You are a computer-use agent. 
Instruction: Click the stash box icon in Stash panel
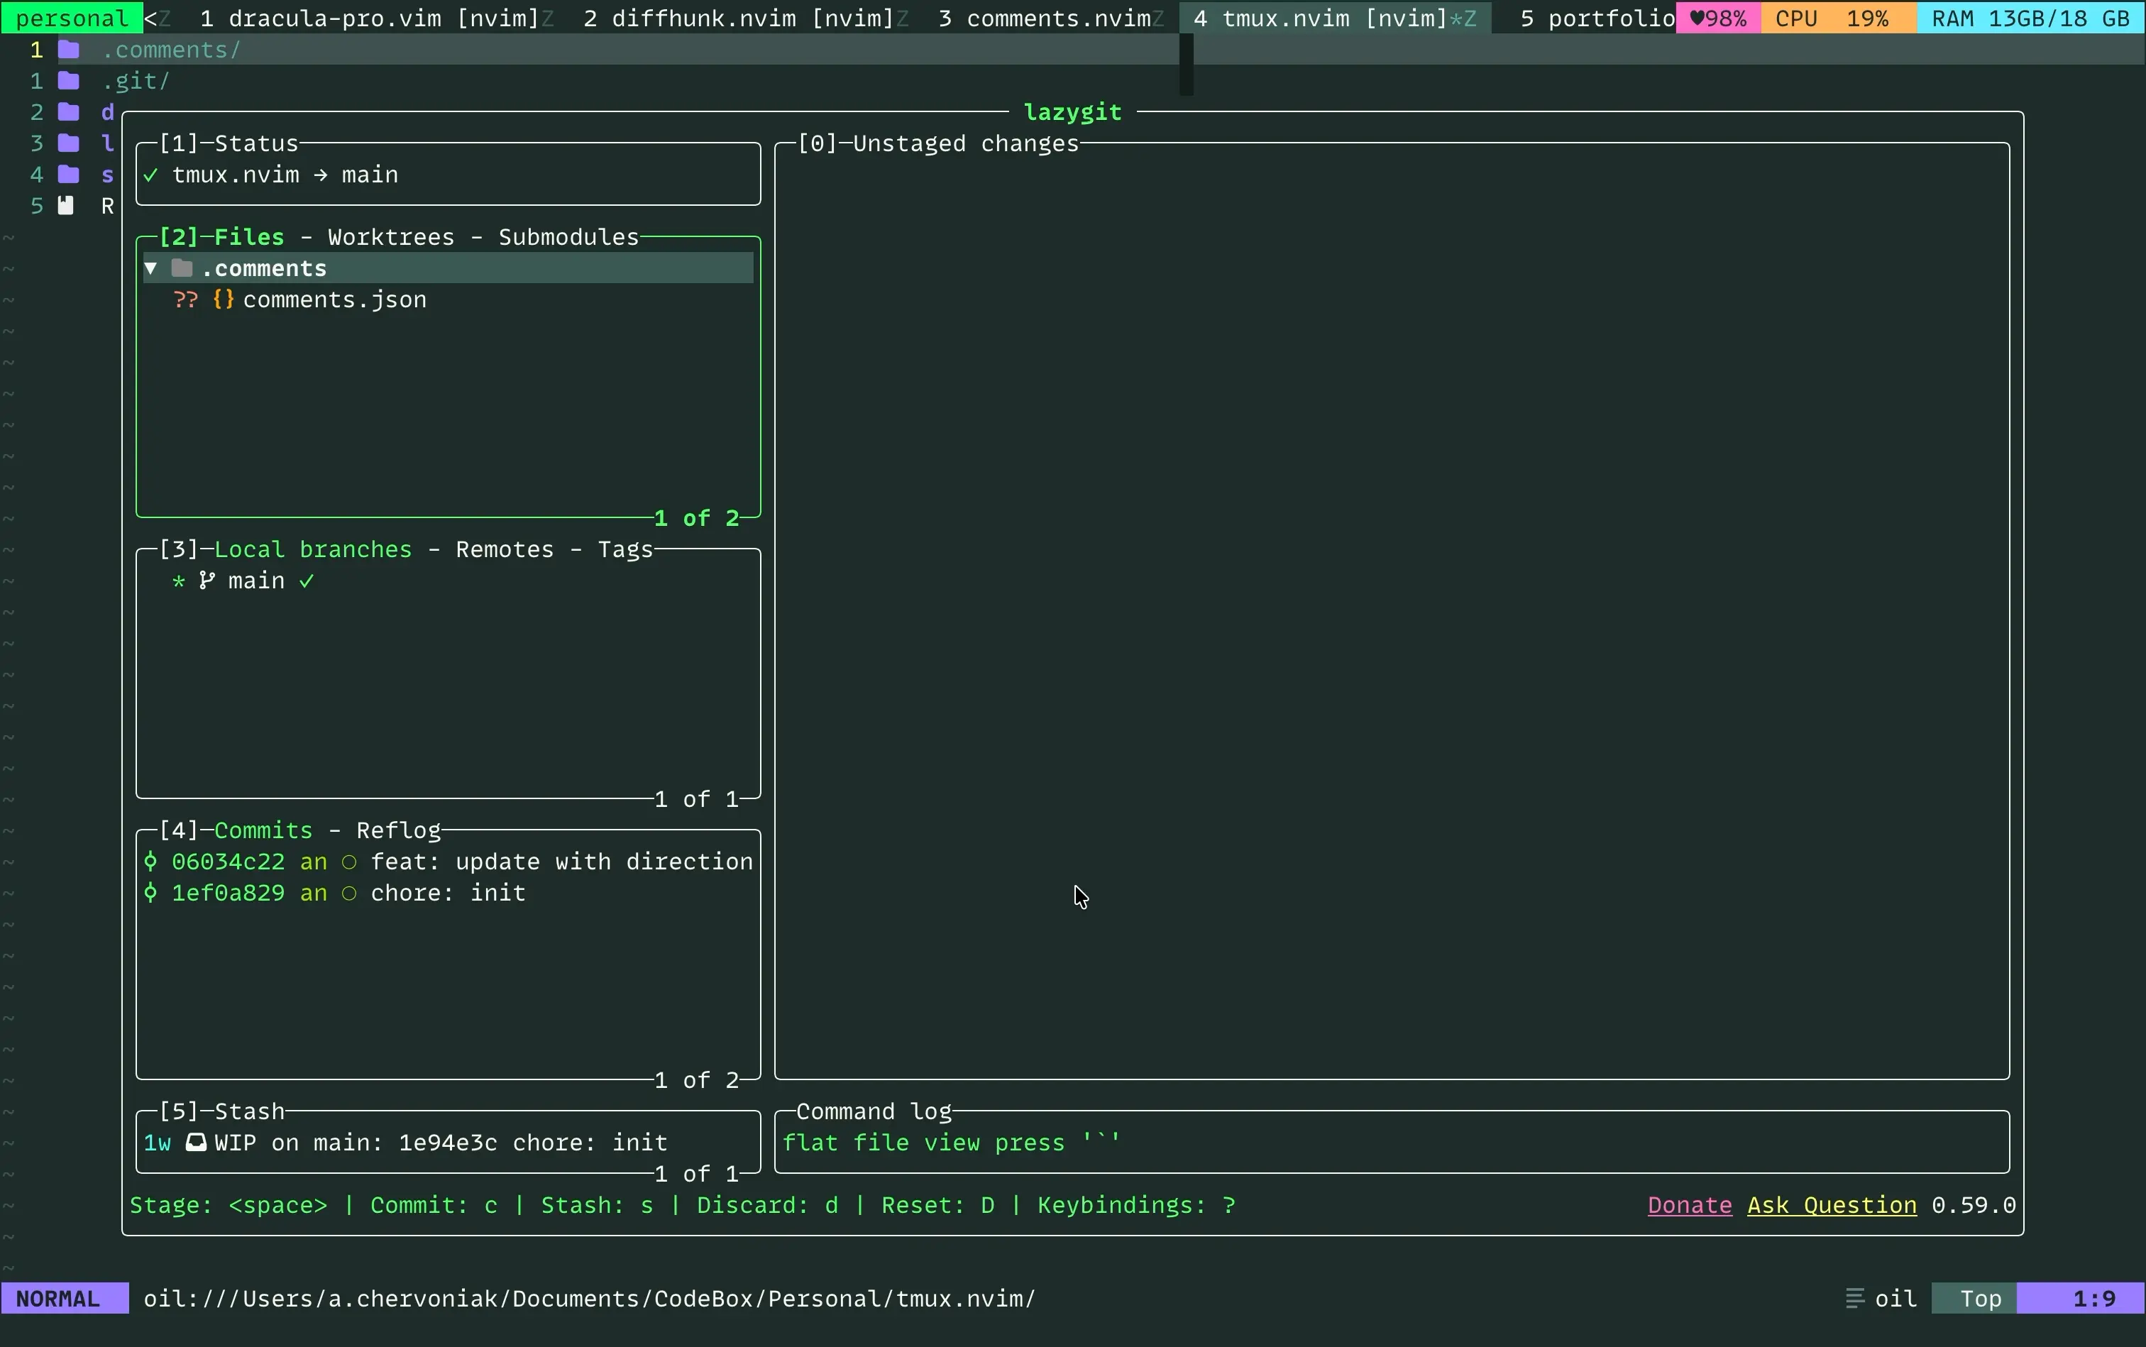coord(196,1142)
